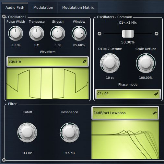Switch to the Audio Path tab
Image resolution: width=164 pixels, height=164 pixels.
click(15, 8)
